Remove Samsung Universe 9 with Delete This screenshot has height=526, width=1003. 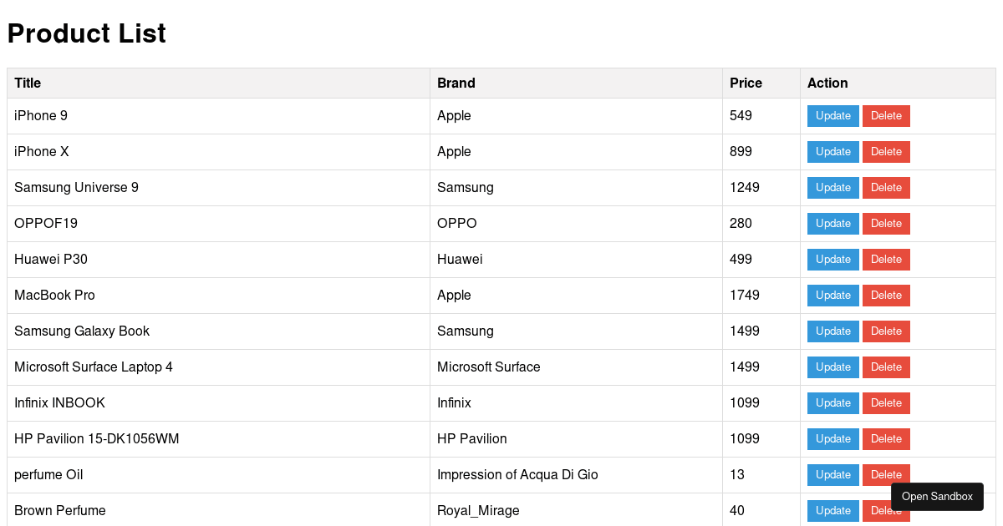886,188
